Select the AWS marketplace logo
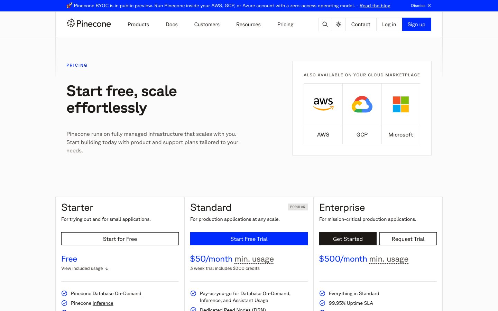The width and height of the screenshot is (498, 311). click(323, 104)
